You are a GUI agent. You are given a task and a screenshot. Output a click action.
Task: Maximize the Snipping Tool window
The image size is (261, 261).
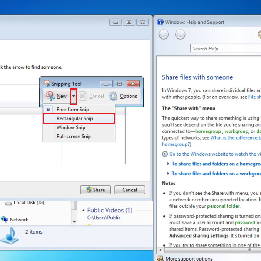(x=120, y=84)
